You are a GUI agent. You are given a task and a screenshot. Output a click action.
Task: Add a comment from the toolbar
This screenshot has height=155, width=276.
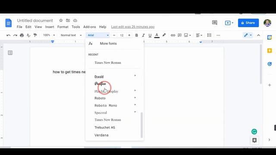point(179,35)
